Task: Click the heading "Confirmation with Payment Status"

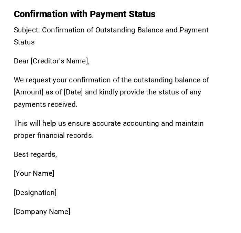Action: click(x=84, y=14)
